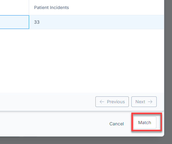Click the word Previous in the pager

coord(116,102)
